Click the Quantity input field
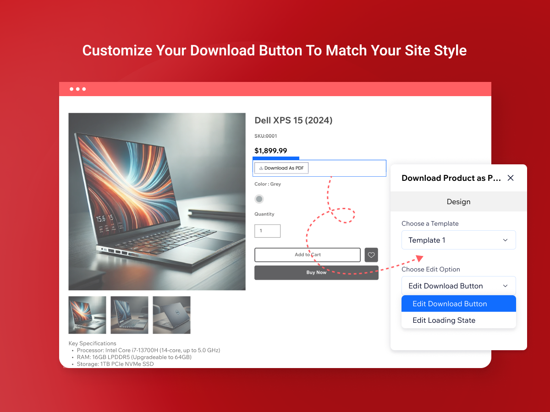 pos(268,231)
